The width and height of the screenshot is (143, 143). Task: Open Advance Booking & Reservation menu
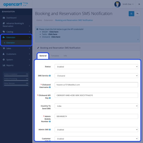pos(16,25)
